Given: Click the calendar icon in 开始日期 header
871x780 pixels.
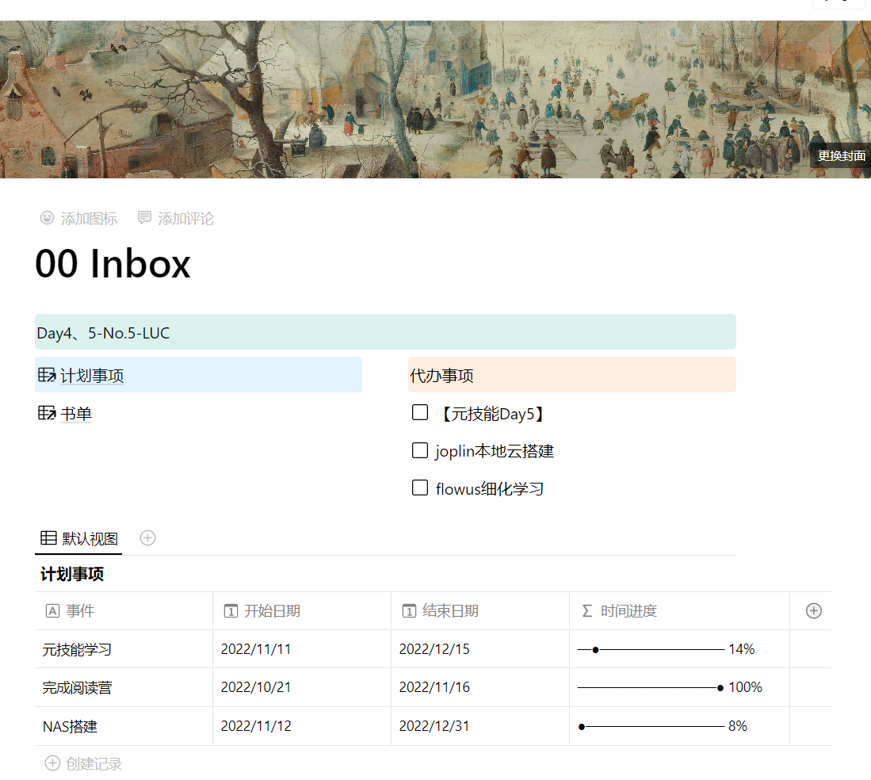Looking at the screenshot, I should click(x=231, y=611).
